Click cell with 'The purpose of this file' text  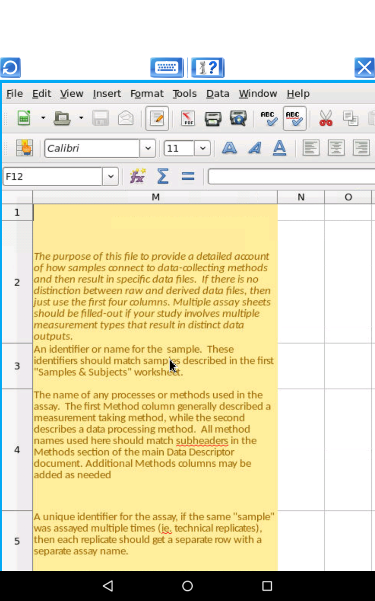(x=155, y=282)
